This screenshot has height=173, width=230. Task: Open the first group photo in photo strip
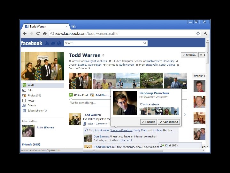80,81
